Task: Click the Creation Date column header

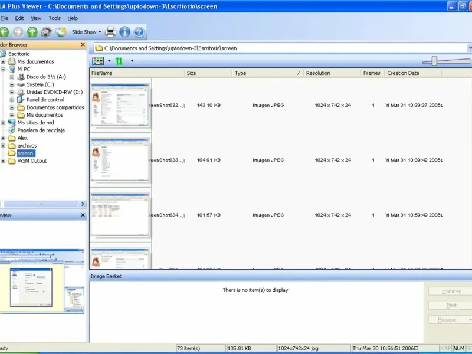Action: click(403, 73)
